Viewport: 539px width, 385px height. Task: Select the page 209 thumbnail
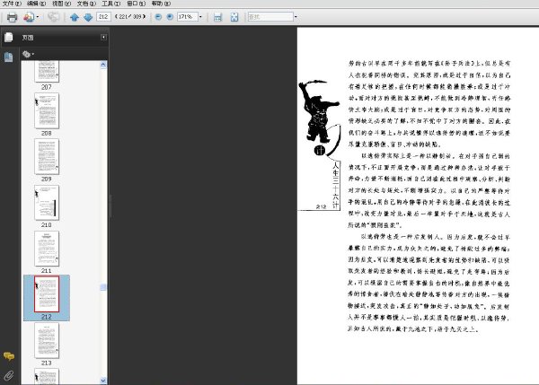coord(47,157)
